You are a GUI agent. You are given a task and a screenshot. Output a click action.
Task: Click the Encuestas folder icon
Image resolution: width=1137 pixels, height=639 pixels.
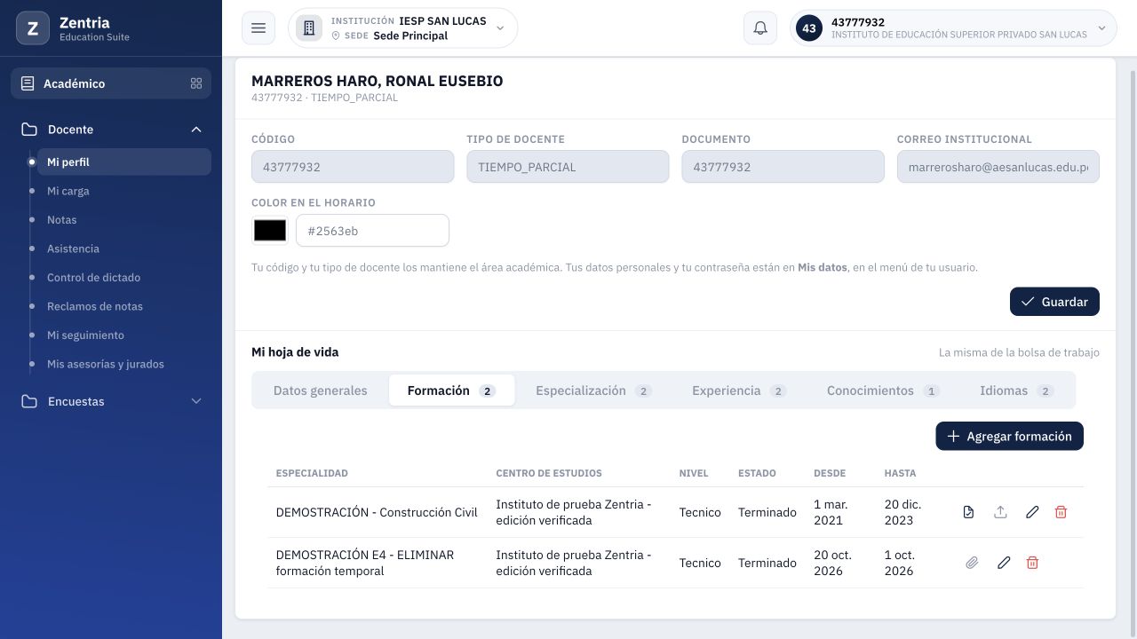(29, 401)
